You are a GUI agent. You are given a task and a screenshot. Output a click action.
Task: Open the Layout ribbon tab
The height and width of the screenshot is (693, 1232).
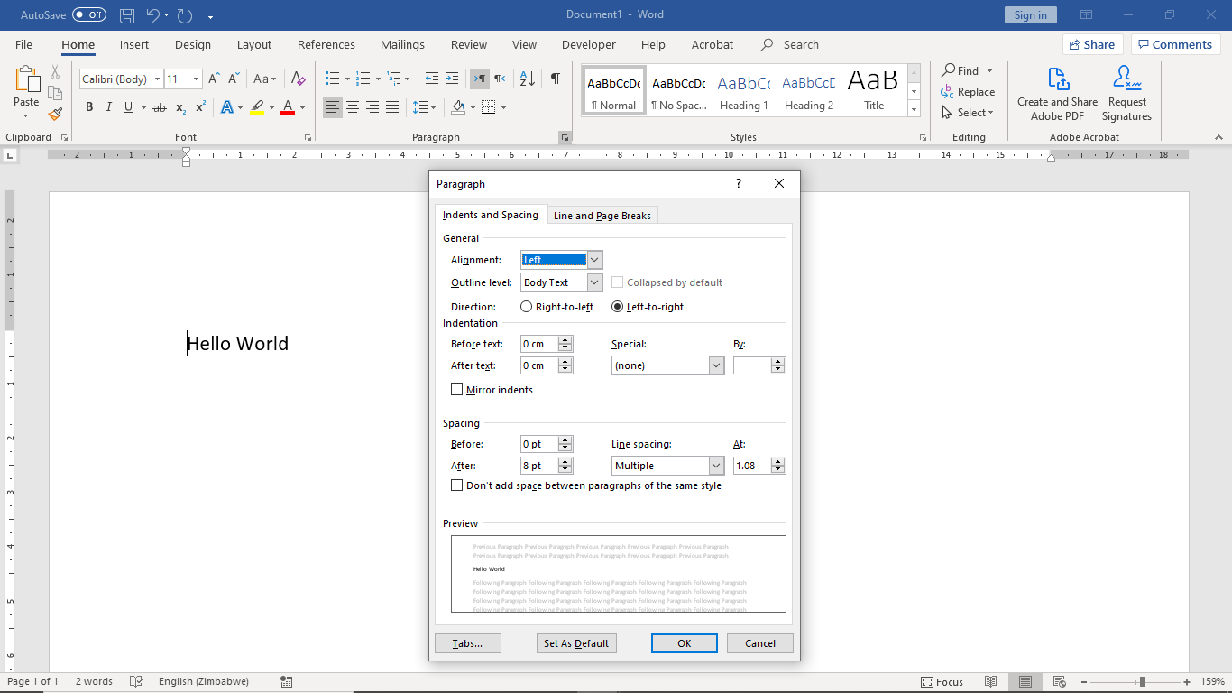[254, 44]
